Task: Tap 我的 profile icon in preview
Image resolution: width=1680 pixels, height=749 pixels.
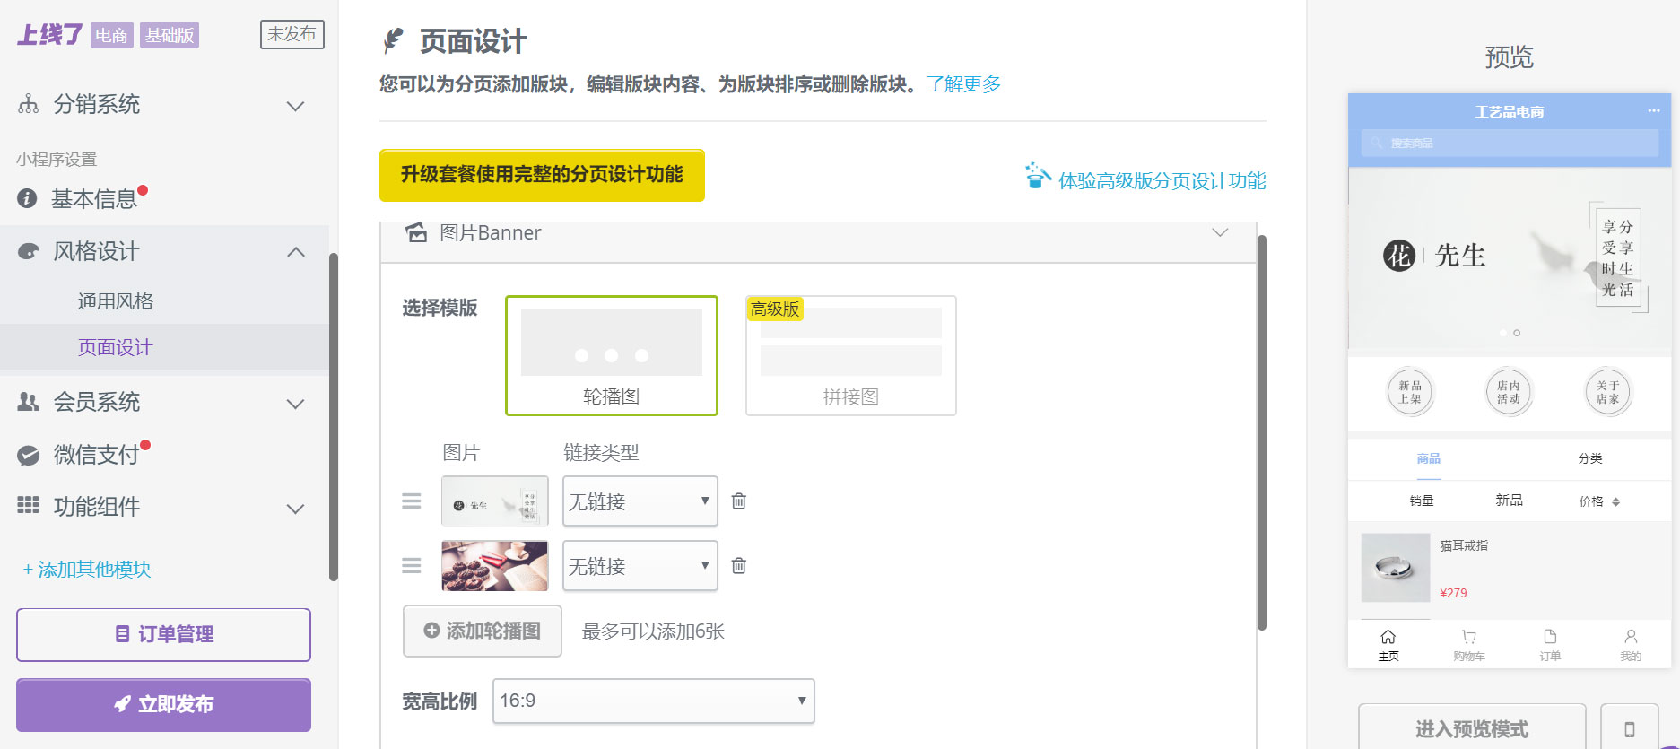Action: coord(1631,637)
